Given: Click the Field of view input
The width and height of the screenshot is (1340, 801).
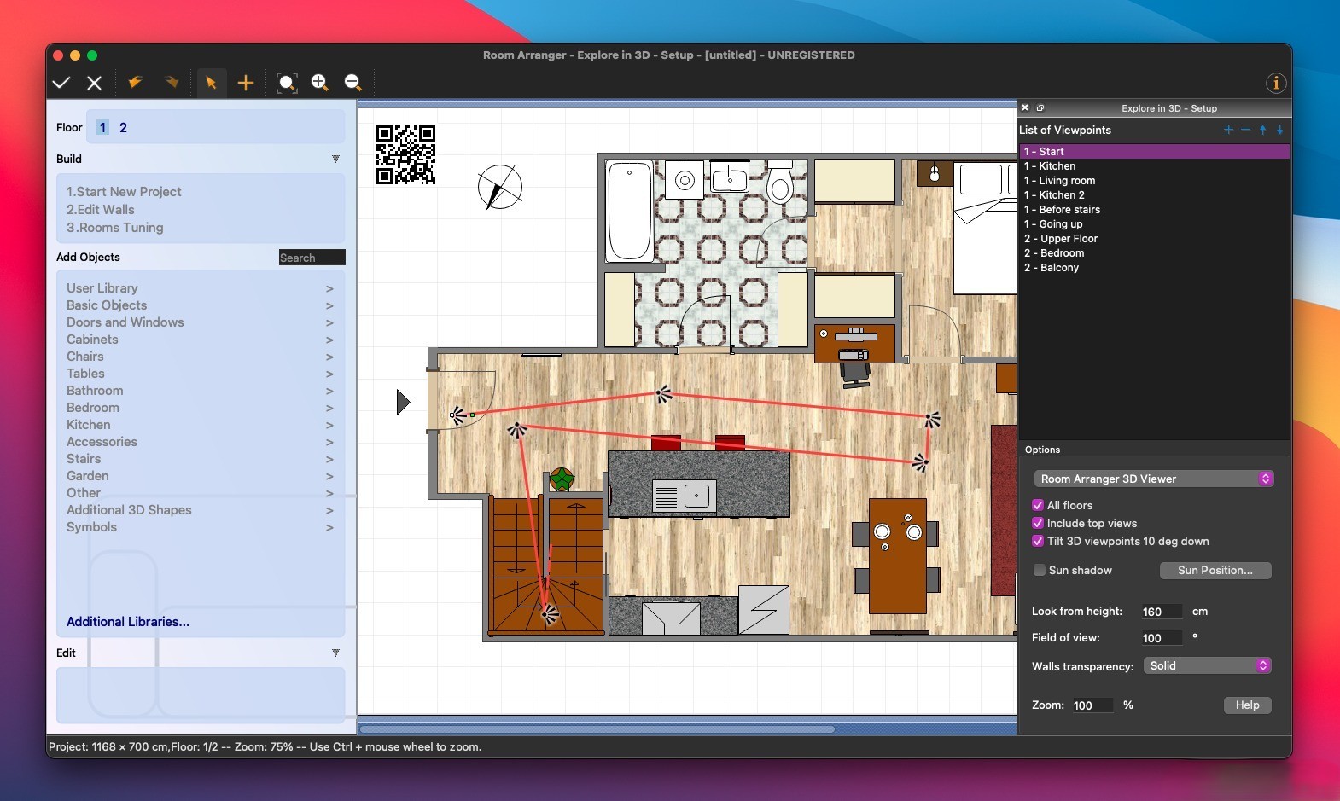Looking at the screenshot, I should 1162,638.
